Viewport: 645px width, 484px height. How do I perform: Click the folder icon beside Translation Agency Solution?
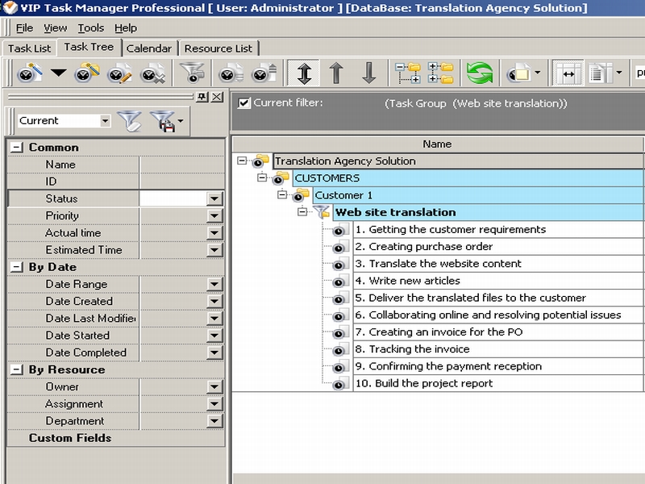260,161
